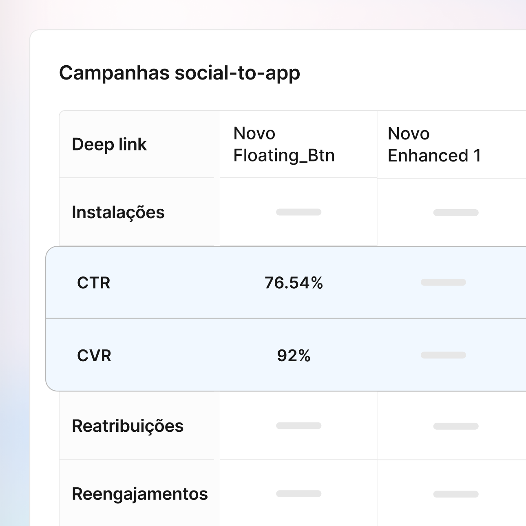
Task: Click Reengajamentos placeholder under Novo Floating_Btn
Action: (298, 494)
